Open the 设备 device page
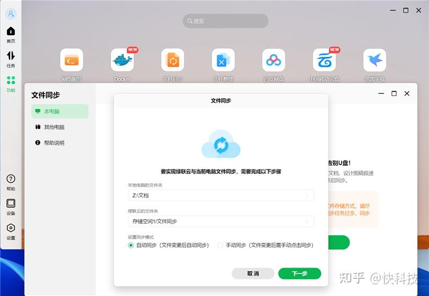429x296 pixels. 11,207
